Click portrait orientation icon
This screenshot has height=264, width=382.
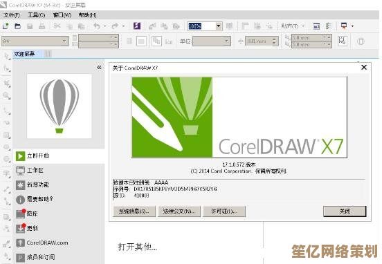129,41
